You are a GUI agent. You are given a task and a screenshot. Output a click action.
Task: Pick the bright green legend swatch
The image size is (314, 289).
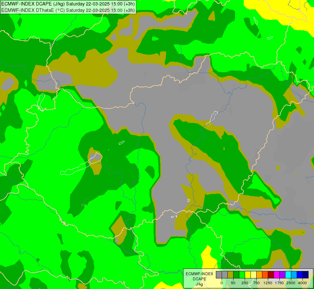(x=242, y=275)
